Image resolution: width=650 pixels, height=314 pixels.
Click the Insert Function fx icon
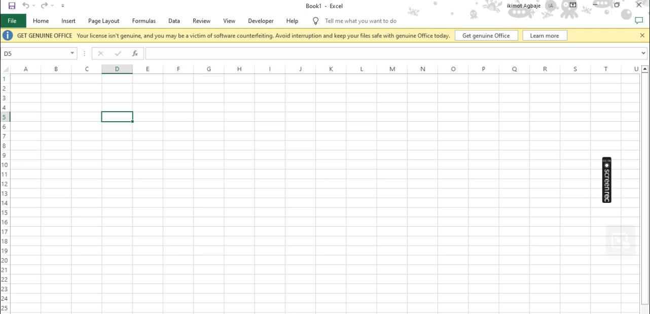click(x=135, y=53)
